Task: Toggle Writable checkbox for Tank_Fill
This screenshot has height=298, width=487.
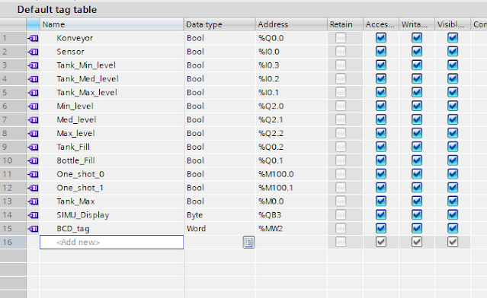Action: coord(417,147)
